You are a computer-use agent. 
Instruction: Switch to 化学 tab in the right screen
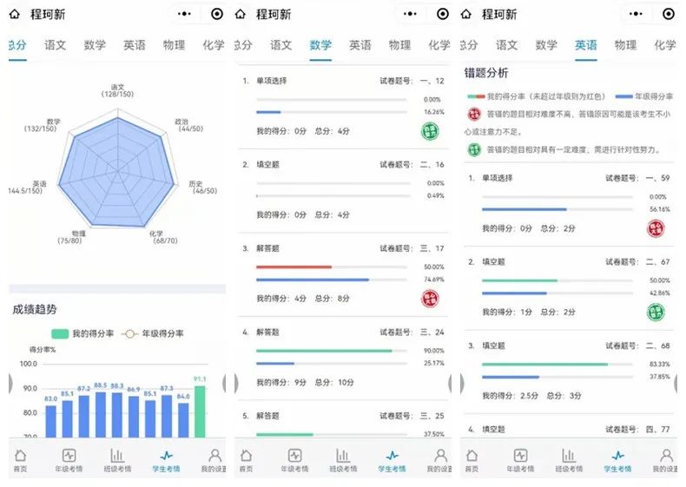pyautogui.click(x=664, y=45)
